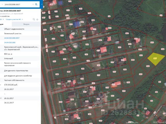Click the Земельный участок row text
Screen dimensions: 166x124
coord(13,34)
